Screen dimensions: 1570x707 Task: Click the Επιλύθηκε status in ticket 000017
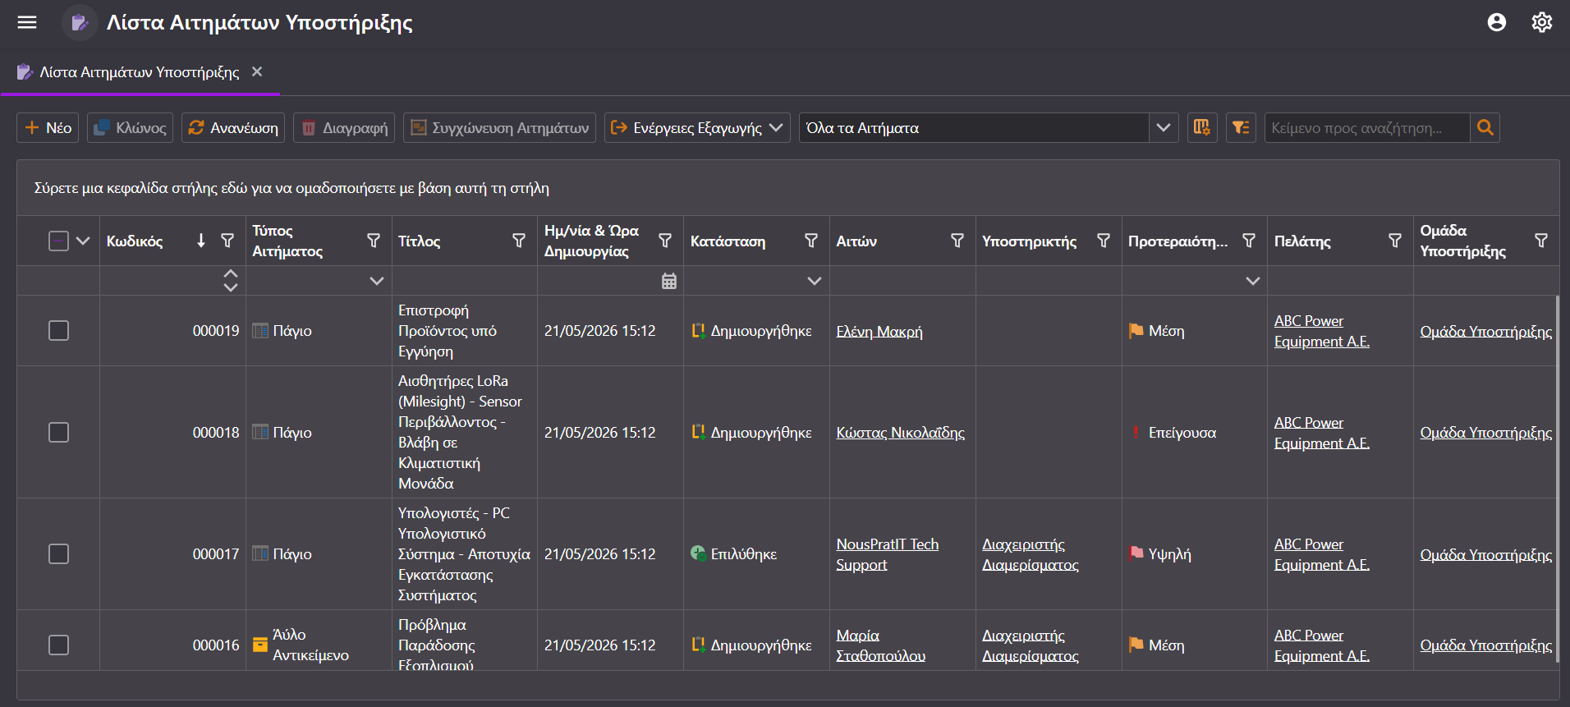click(744, 554)
